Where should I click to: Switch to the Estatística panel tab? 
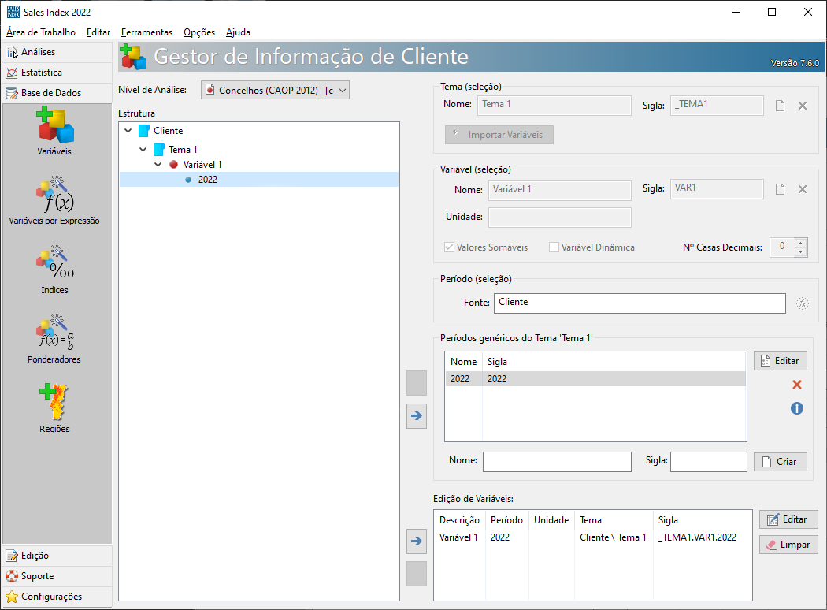coord(41,73)
